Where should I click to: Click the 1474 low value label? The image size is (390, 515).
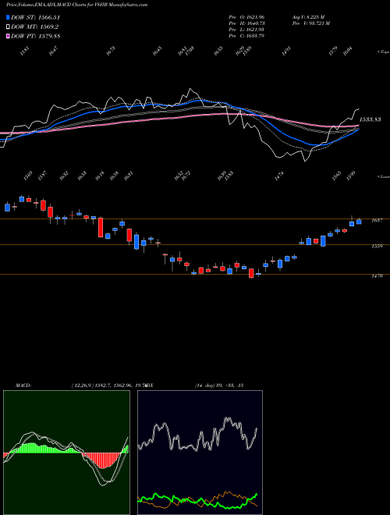pos(279,176)
